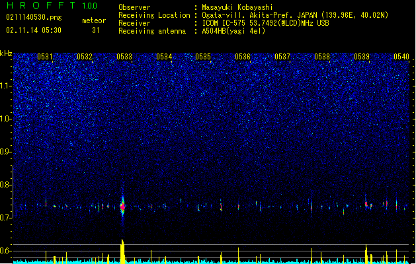Click the 0.7 kHz axis label
Image resolution: width=416 pixels, height=264 pixels.
(6, 218)
